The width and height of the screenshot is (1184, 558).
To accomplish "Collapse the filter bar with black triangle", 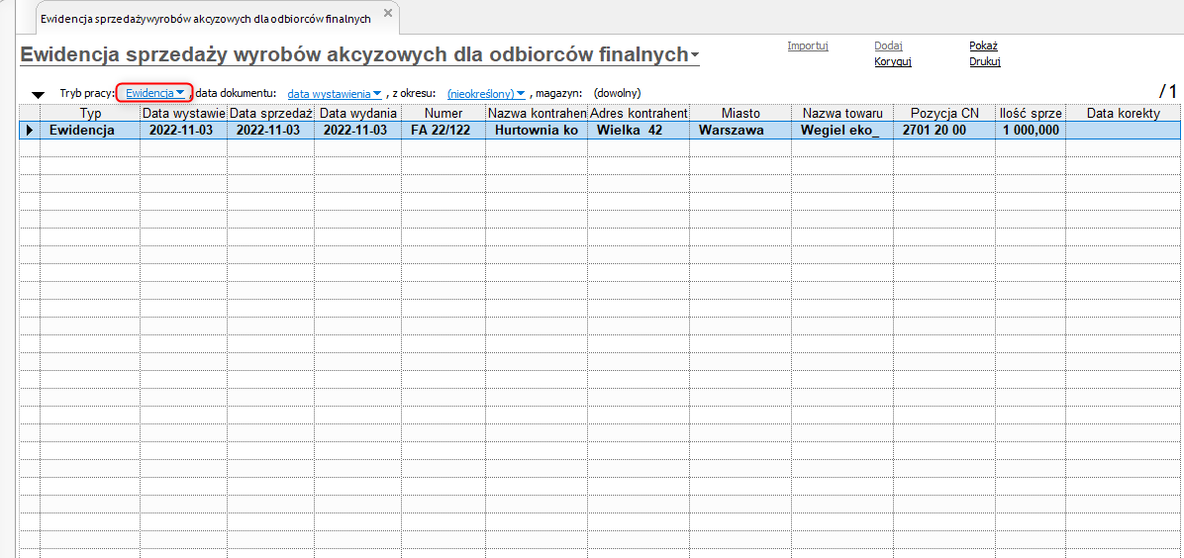I will coord(38,94).
